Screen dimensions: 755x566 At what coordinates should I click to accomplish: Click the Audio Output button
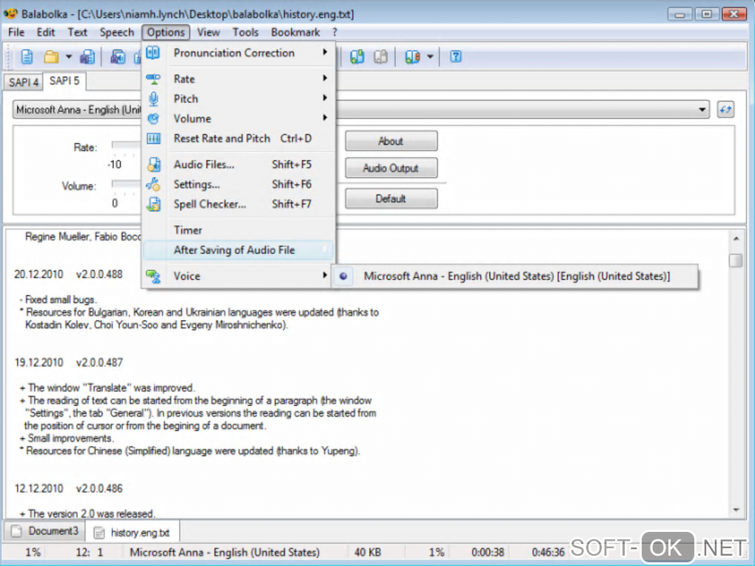pyautogui.click(x=391, y=168)
